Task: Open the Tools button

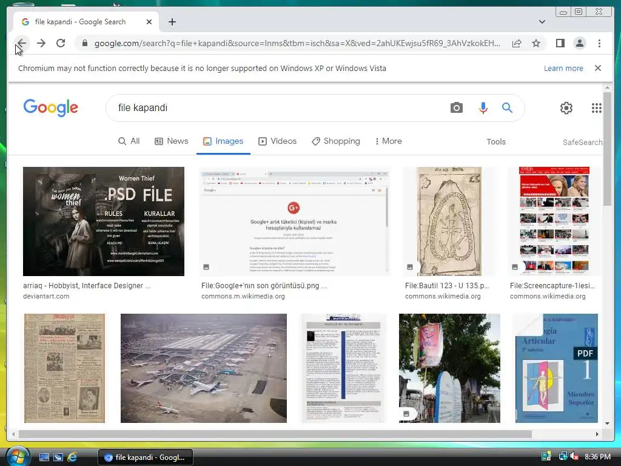Action: tap(496, 142)
